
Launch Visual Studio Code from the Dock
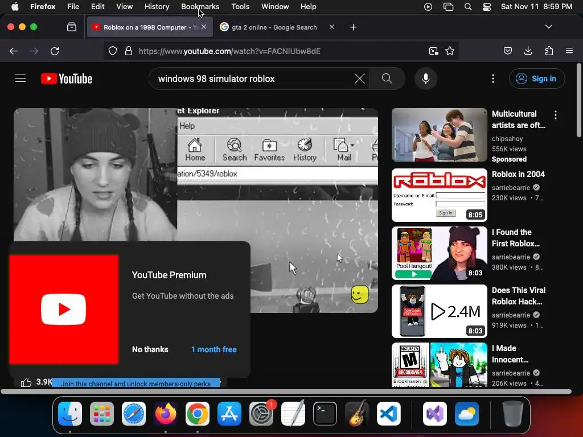(388, 414)
